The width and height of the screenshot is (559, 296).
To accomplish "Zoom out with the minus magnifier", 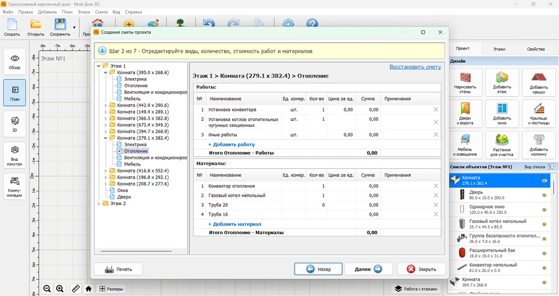I will [47, 289].
